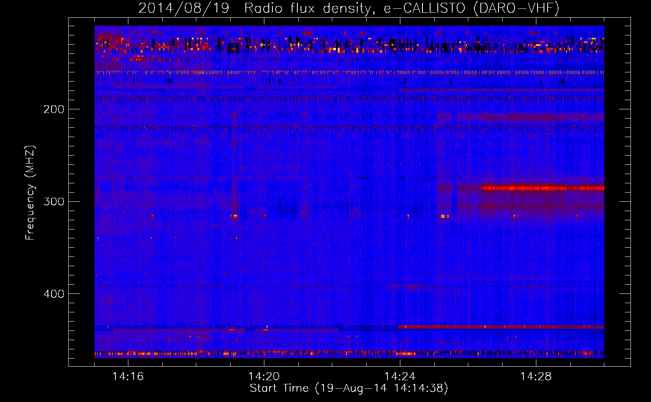Click the '14:24' time tick label
The width and height of the screenshot is (651, 402).
tap(400, 376)
